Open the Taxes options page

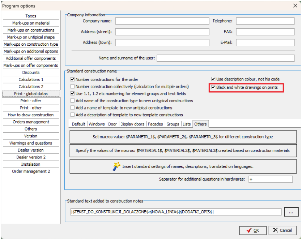coord(31,16)
